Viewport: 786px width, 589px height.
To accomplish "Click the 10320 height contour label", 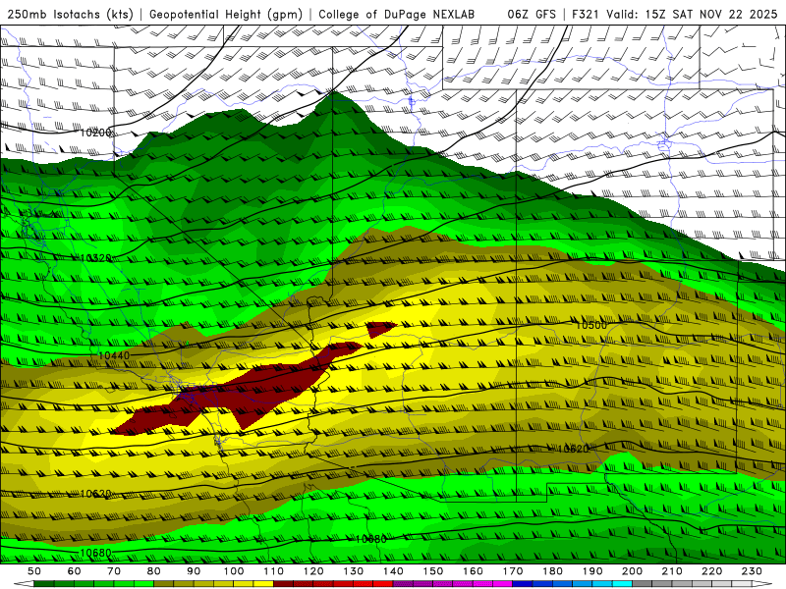I will [95, 258].
